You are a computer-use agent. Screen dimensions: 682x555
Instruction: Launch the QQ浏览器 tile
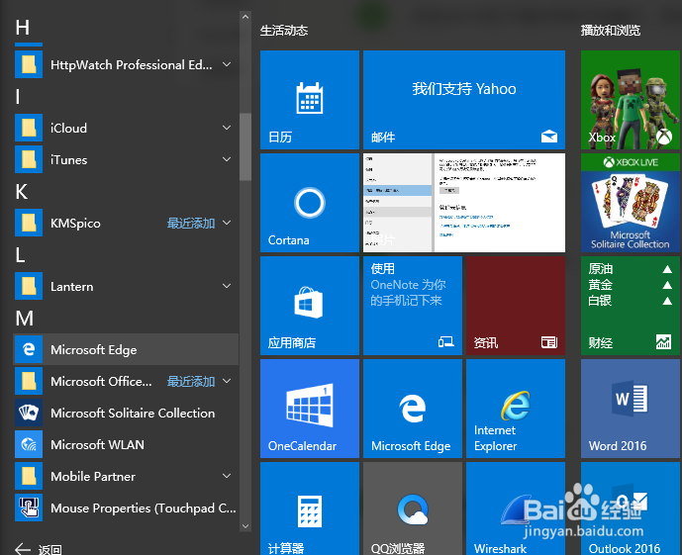coord(413,509)
